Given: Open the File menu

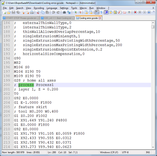Looking at the screenshot, I should (5, 8).
